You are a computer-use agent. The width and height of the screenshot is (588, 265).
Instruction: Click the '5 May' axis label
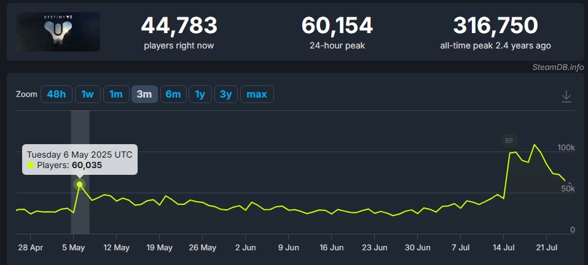(74, 247)
